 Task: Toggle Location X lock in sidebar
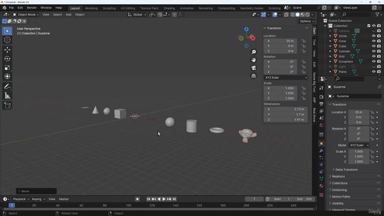tap(304, 41)
